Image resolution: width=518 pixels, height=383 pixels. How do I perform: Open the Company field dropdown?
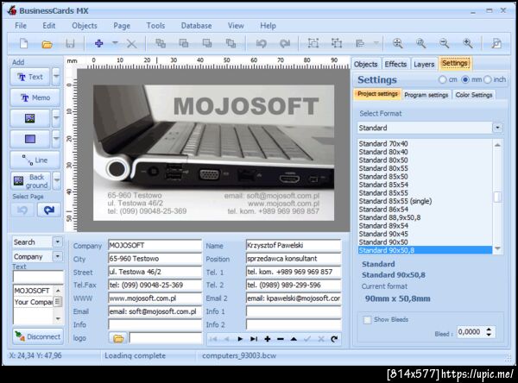[x=58, y=256]
